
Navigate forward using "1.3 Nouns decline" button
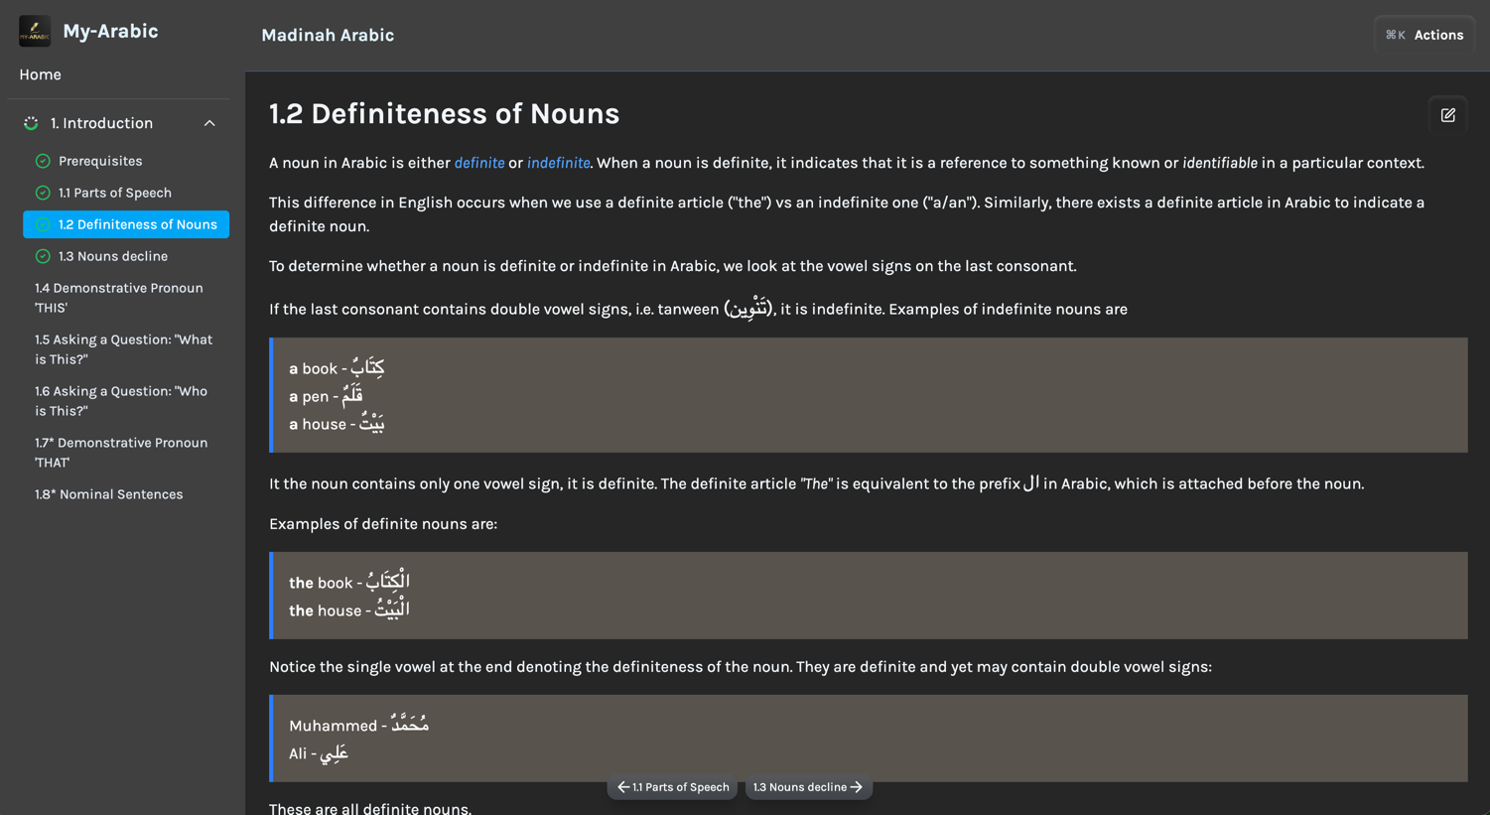[808, 786]
